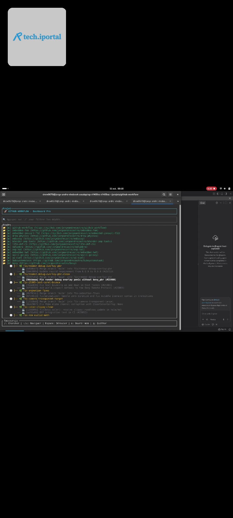The height and width of the screenshot is (518, 233).
Task: Click the microphone voice input icon
Action: [223, 320]
